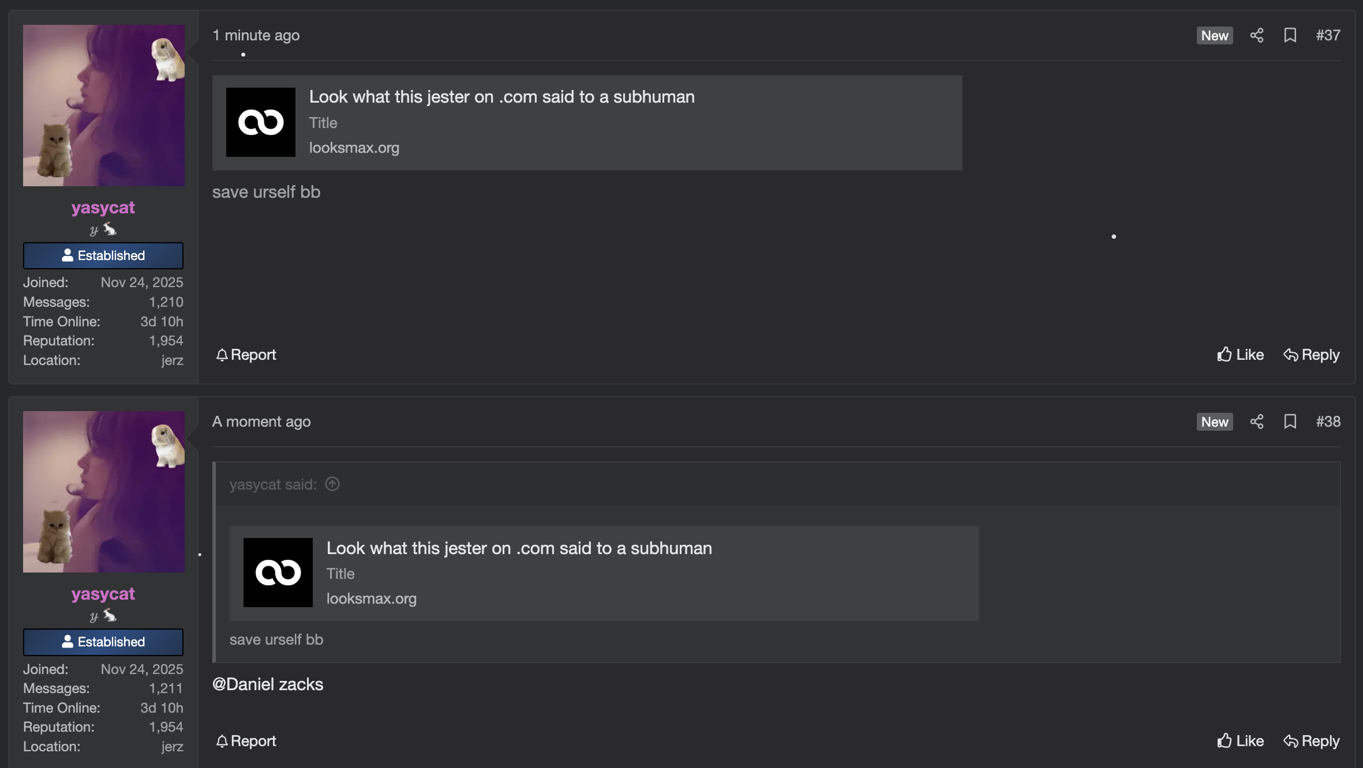View yasycat avatar in second post

tap(104, 492)
